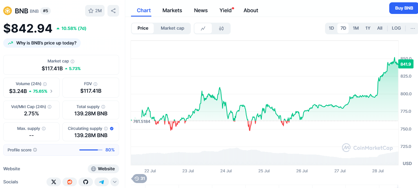Click the 80% profile score value
The image size is (418, 188).
(x=110, y=150)
